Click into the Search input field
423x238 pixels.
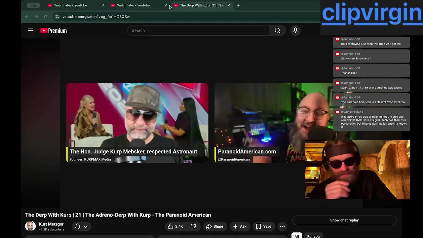[198, 30]
